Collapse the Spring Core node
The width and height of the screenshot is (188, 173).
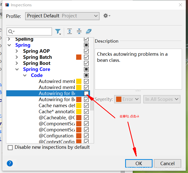[17, 69]
